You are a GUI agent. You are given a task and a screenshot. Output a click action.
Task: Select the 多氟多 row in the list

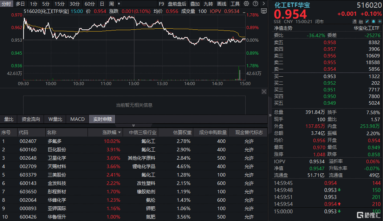(134, 141)
